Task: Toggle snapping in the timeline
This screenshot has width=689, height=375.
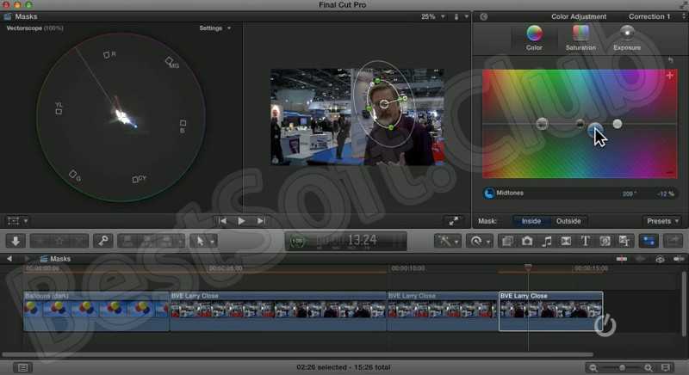Action: click(679, 259)
